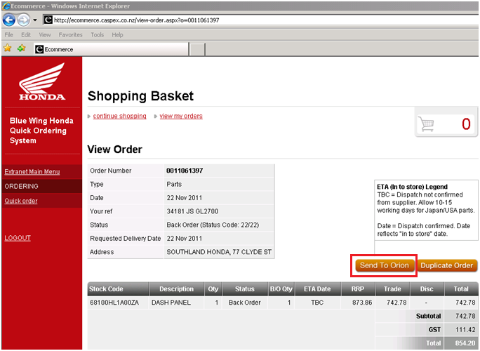Open the Quick order link
480x351 pixels.
click(x=21, y=201)
